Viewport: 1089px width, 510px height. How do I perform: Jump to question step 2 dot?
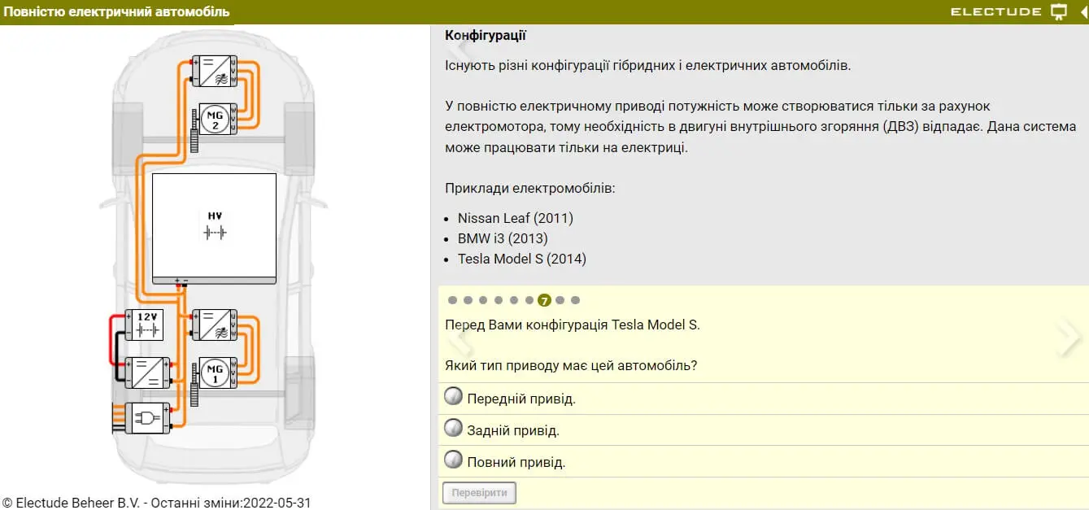[468, 300]
